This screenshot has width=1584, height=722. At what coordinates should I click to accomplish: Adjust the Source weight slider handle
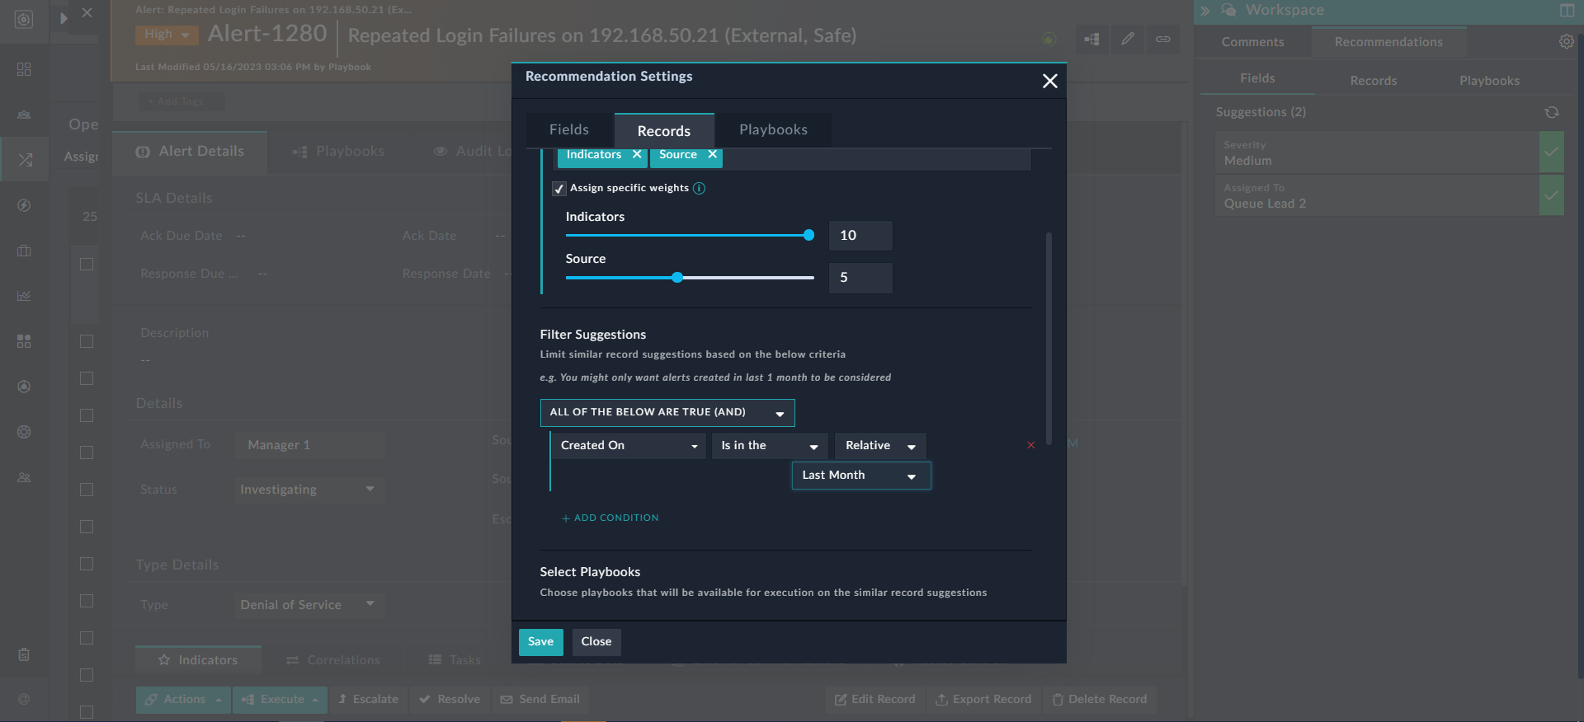677,278
